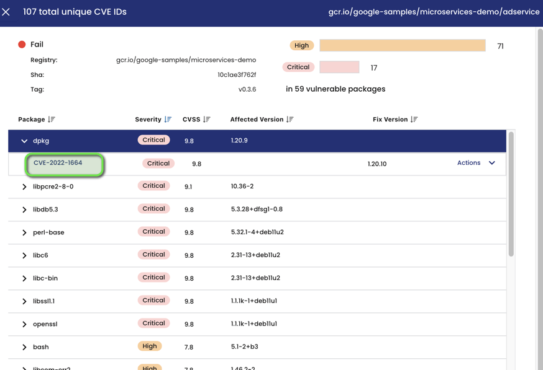
Task: Expand the perl-base package row
Action: (24, 232)
